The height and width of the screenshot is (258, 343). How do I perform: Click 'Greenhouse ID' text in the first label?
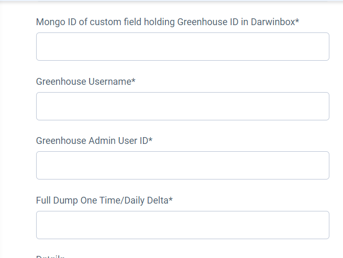[208, 22]
